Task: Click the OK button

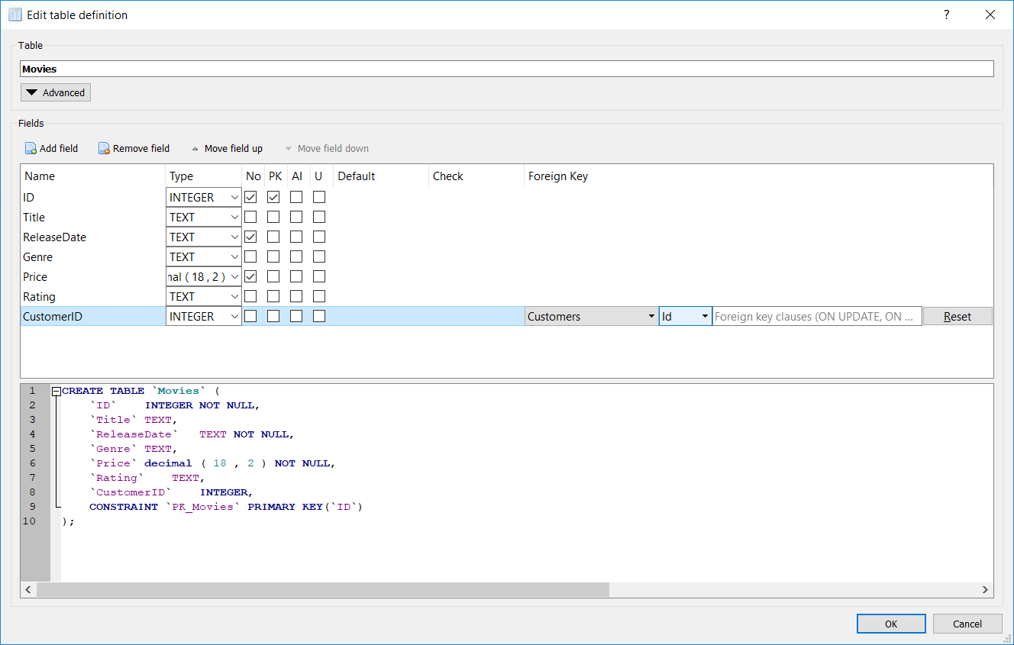Action: [891, 624]
